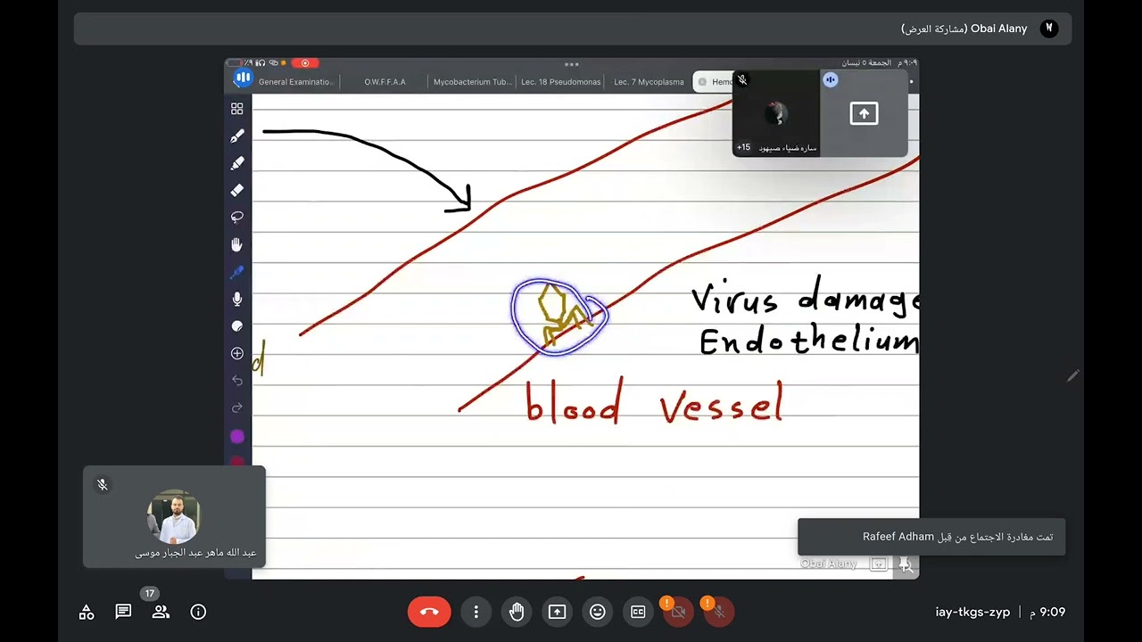Switch to Mycobacterium Tub tab
The width and height of the screenshot is (1142, 642).
[x=472, y=82]
